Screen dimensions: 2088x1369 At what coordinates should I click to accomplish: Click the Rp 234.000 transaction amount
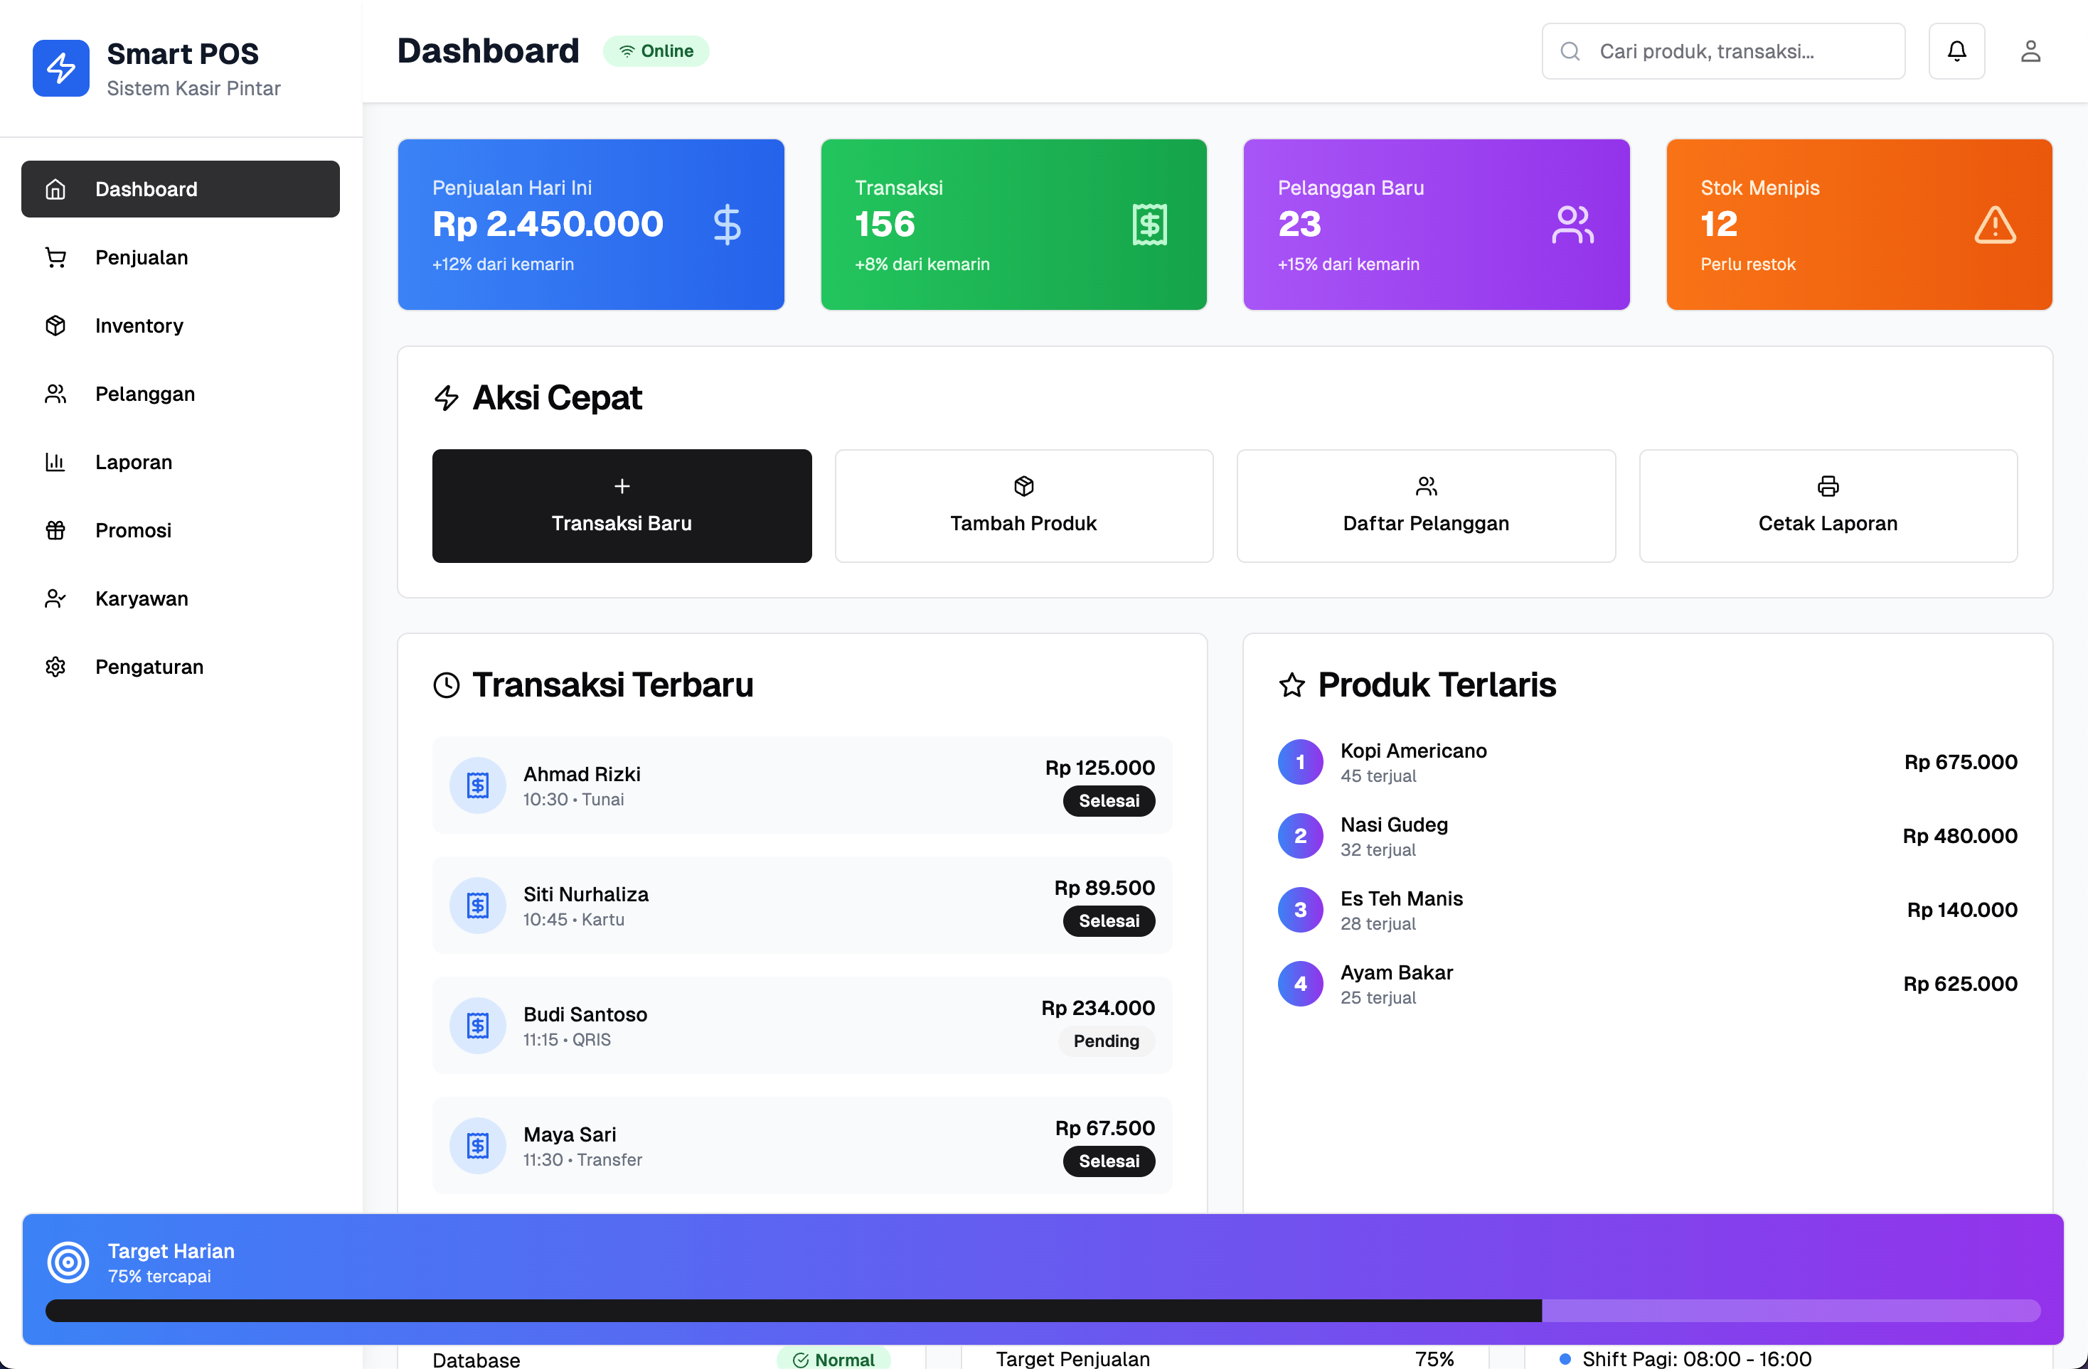(x=1098, y=1009)
